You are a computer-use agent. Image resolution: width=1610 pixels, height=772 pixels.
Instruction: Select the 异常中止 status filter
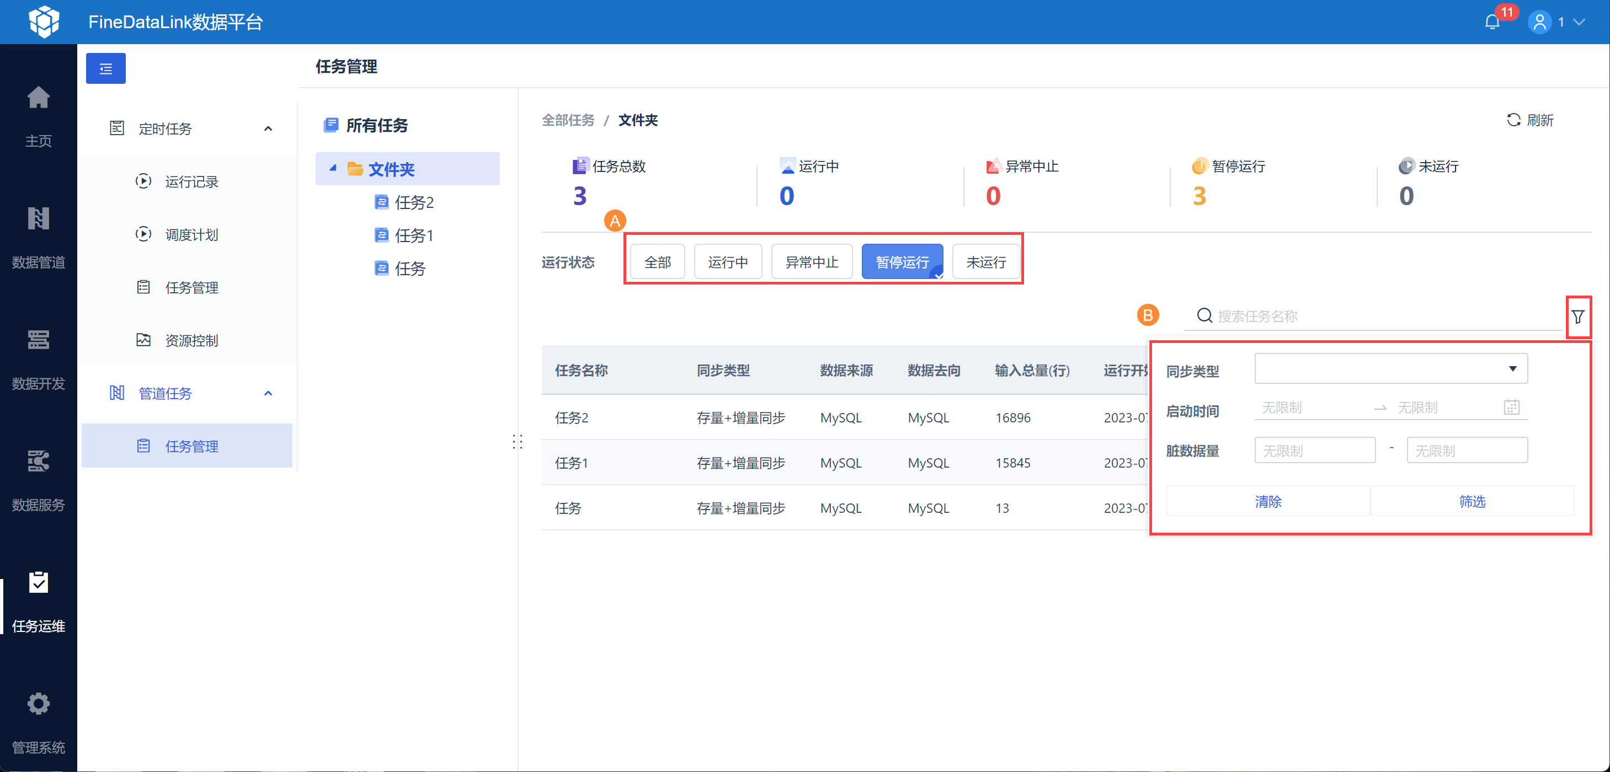811,262
